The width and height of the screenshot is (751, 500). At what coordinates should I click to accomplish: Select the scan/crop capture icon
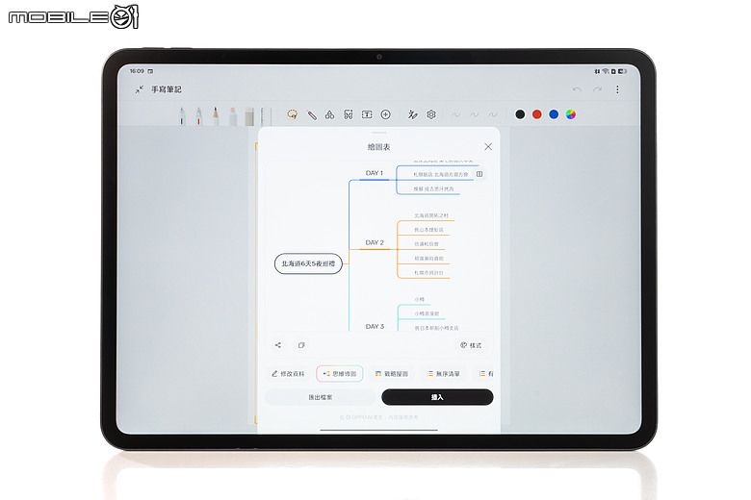click(349, 114)
